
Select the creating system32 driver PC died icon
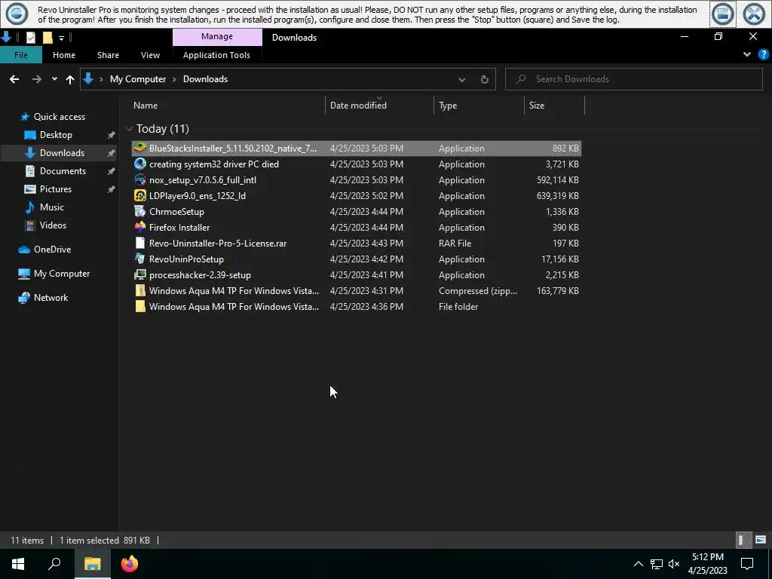click(x=140, y=164)
